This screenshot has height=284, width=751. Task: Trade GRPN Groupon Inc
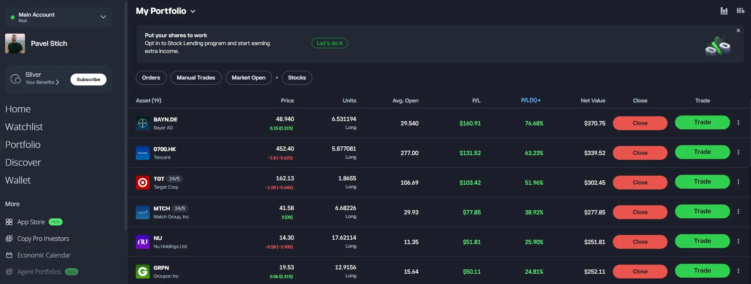click(702, 271)
